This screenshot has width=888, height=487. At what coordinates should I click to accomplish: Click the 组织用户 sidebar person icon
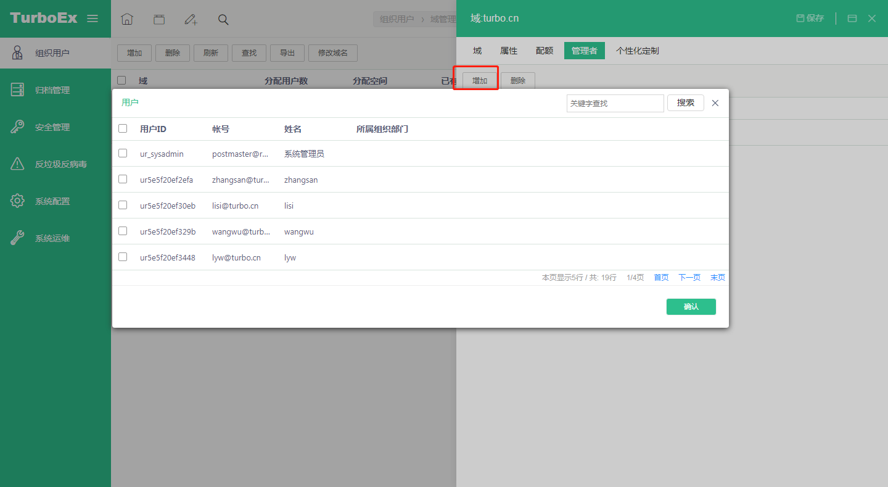(17, 52)
